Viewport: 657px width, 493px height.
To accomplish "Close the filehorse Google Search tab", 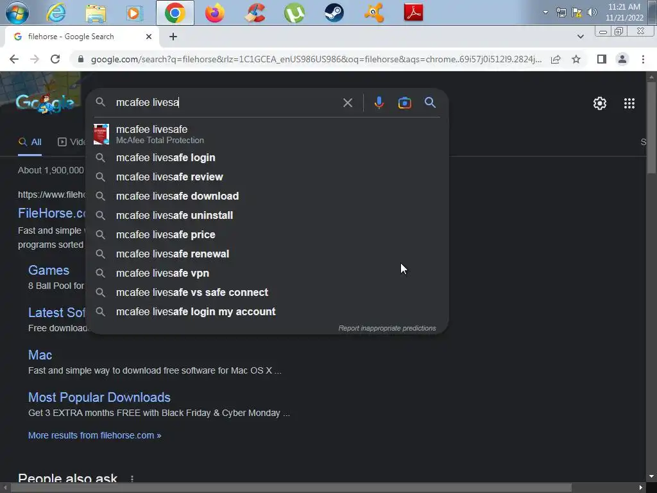I will click(149, 37).
